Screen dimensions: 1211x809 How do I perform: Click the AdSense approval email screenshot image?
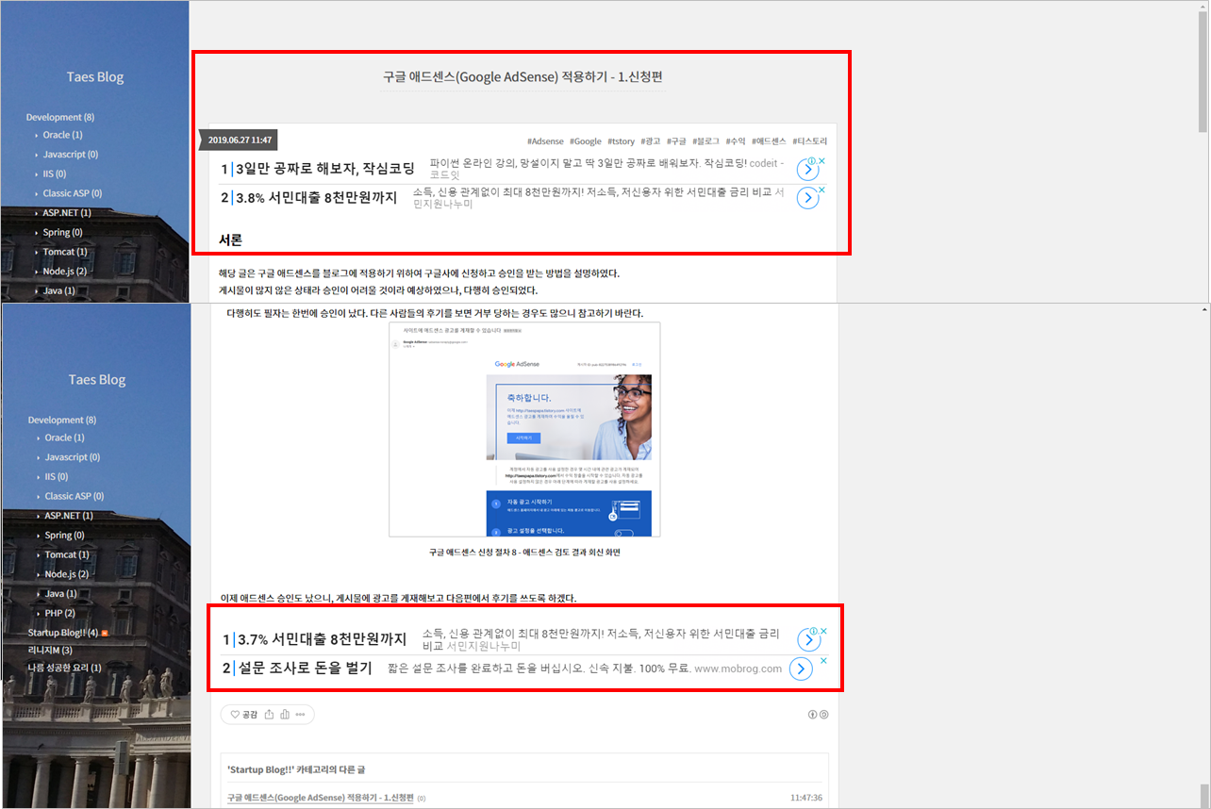524,430
